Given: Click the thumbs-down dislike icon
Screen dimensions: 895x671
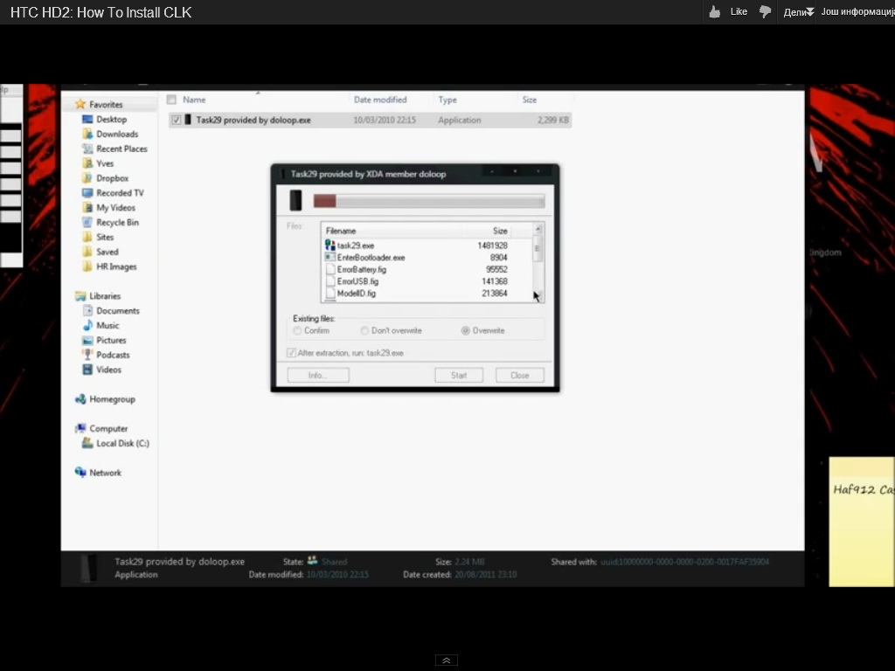Looking at the screenshot, I should pos(766,12).
